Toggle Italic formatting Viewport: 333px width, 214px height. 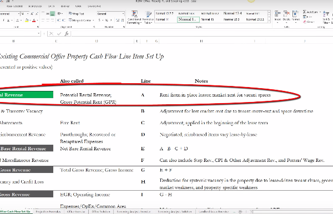[4, 21]
